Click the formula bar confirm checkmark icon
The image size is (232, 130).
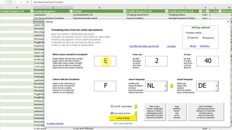click(21, 2)
